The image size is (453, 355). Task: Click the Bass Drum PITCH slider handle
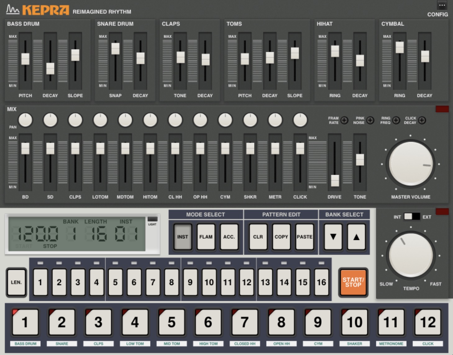click(x=25, y=59)
